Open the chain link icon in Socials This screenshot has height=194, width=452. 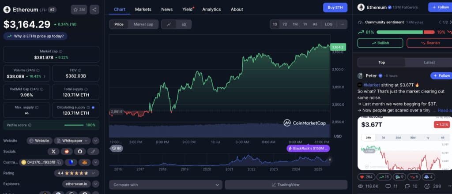point(93,151)
